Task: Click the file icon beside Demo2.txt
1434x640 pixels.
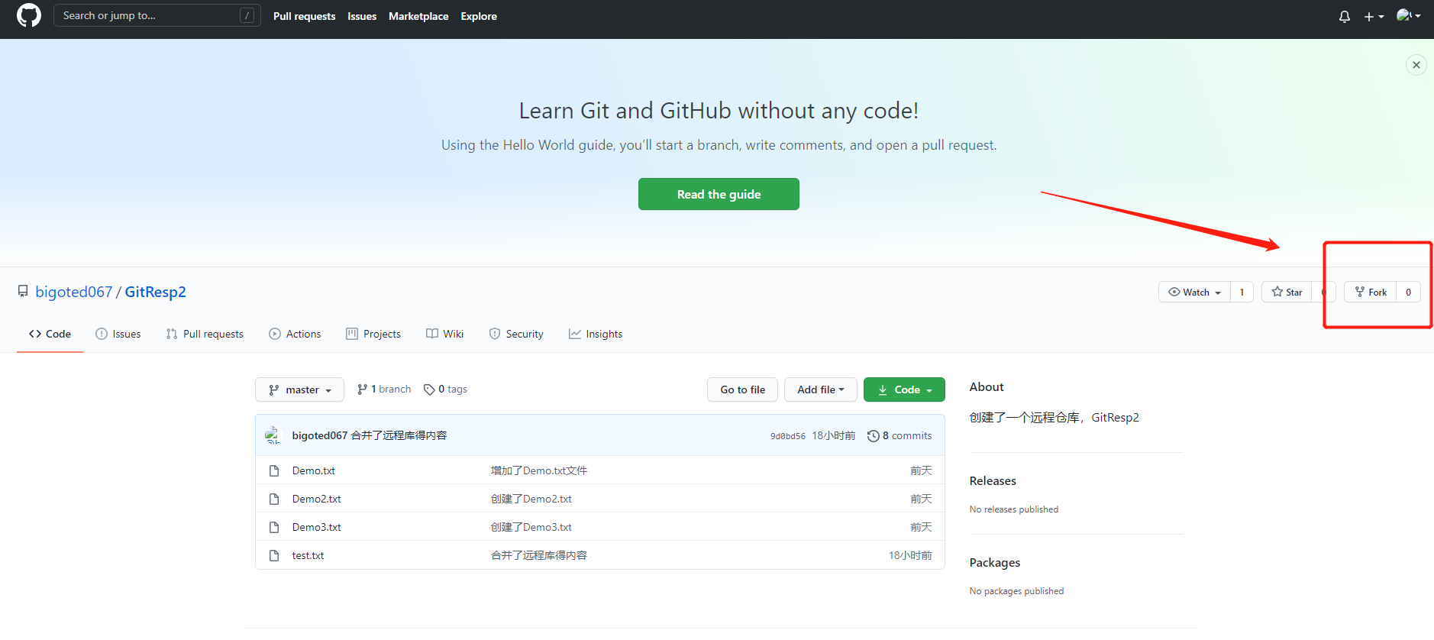Action: click(x=274, y=499)
